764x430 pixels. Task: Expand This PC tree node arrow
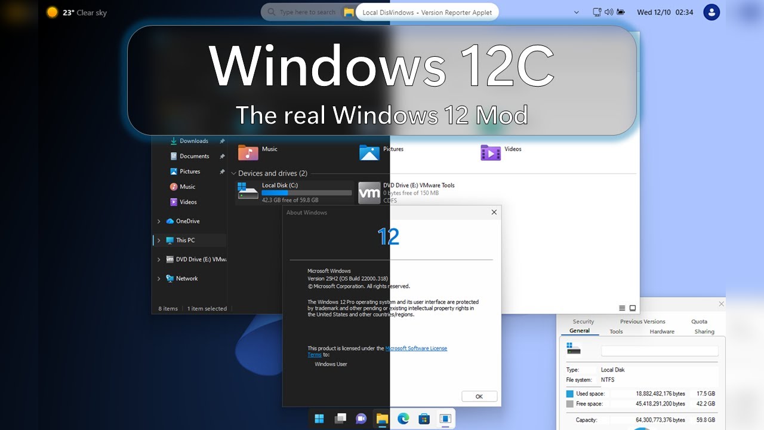tap(159, 240)
